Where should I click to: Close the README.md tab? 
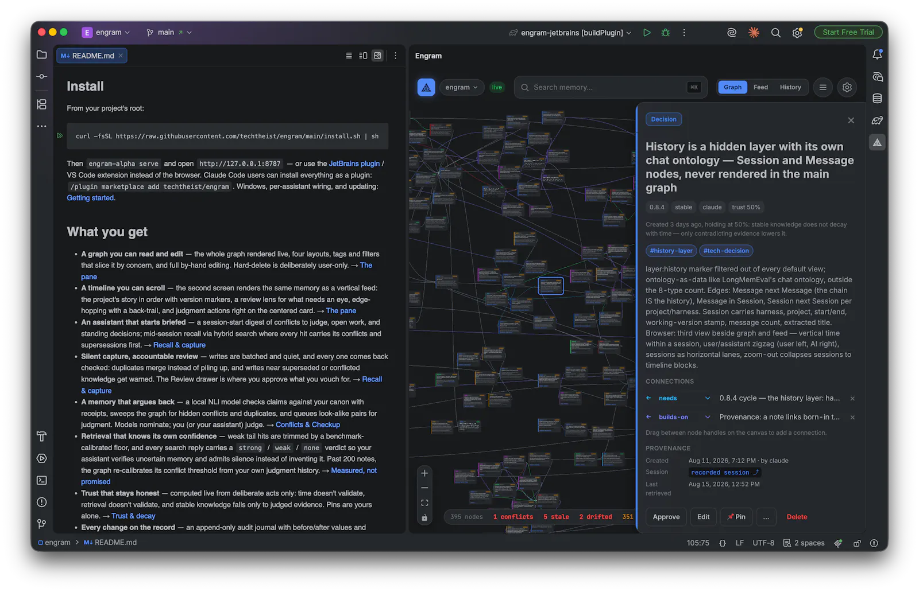tap(121, 56)
